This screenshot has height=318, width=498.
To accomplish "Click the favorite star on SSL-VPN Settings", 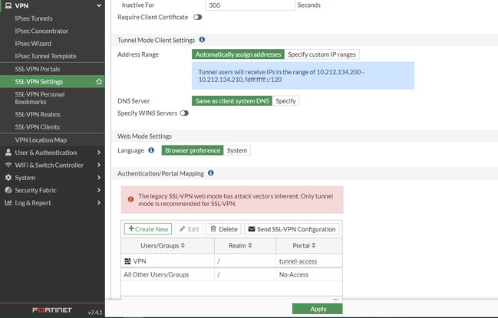I will pyautogui.click(x=99, y=82).
